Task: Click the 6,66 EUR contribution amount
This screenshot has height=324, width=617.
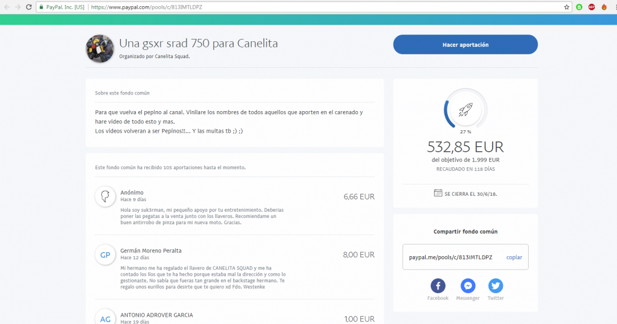Action: (359, 196)
